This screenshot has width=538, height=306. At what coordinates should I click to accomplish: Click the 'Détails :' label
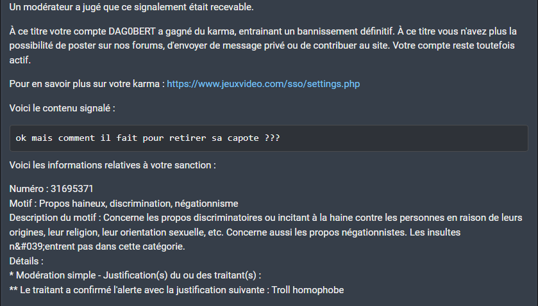27,261
